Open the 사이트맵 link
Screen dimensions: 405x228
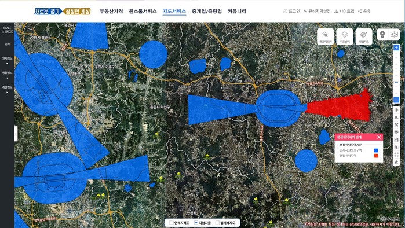(x=344, y=11)
